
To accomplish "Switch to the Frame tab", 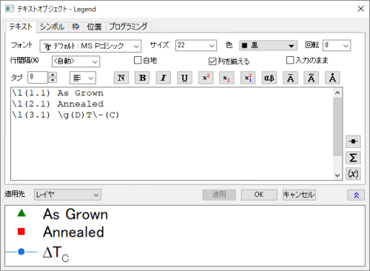I will point(75,27).
